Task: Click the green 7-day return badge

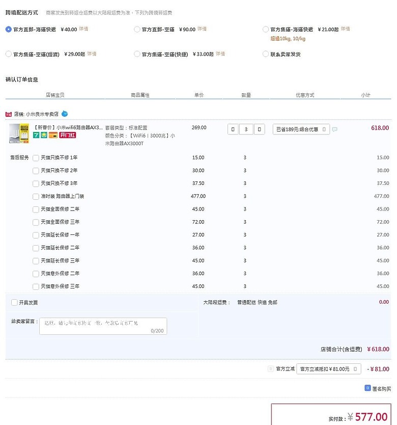Action: click(36, 135)
